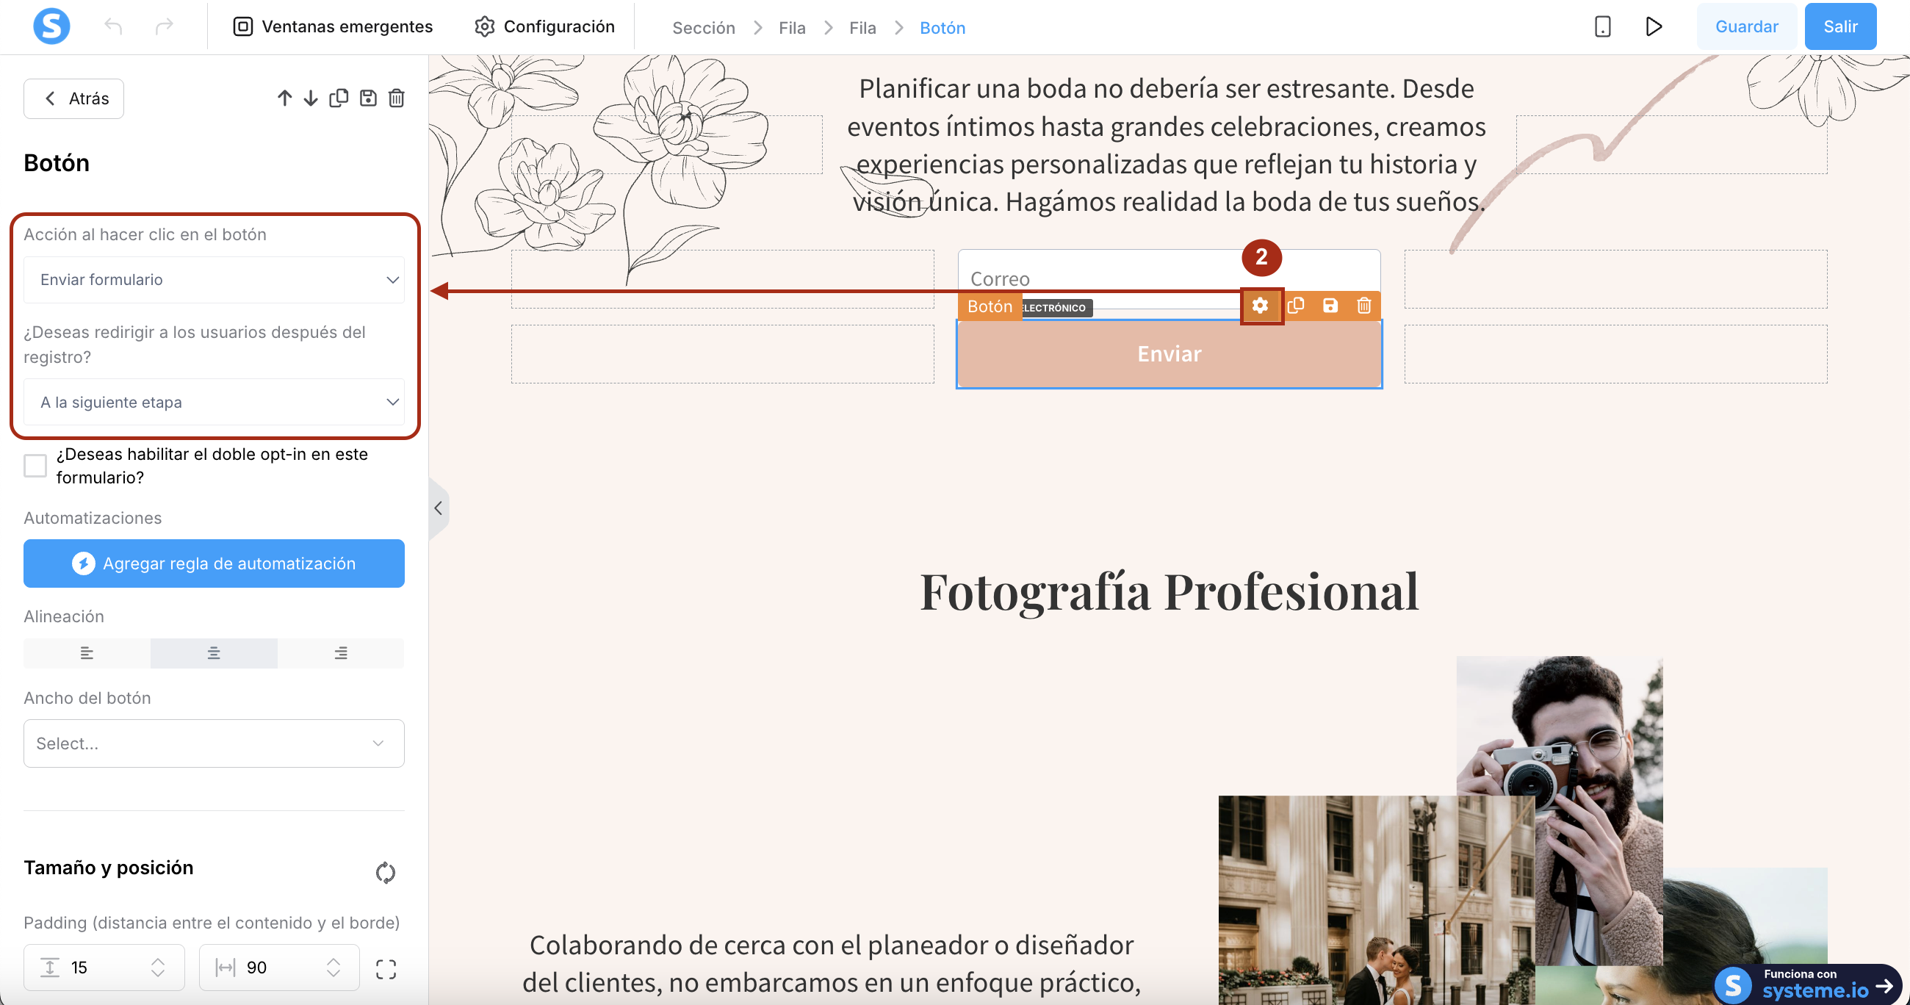Image resolution: width=1910 pixels, height=1005 pixels.
Task: Click the undo arrow icon
Action: click(112, 26)
